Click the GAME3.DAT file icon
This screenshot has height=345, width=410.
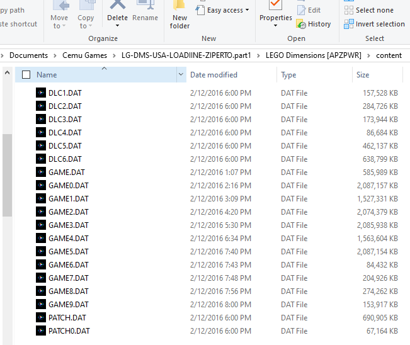(41, 225)
